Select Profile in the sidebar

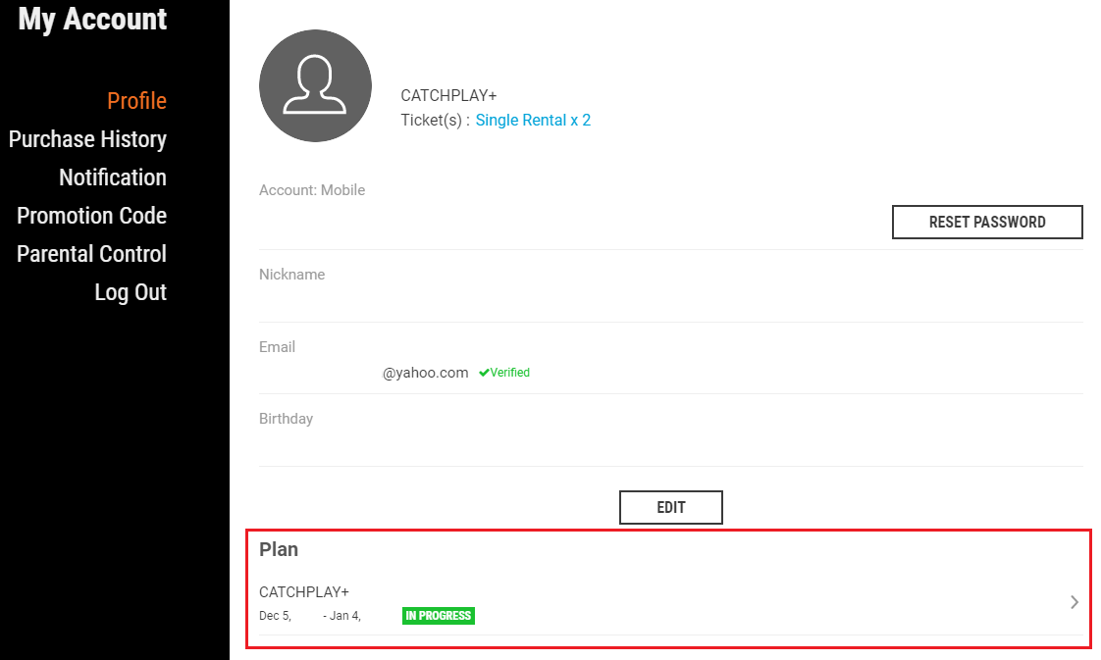click(x=136, y=101)
